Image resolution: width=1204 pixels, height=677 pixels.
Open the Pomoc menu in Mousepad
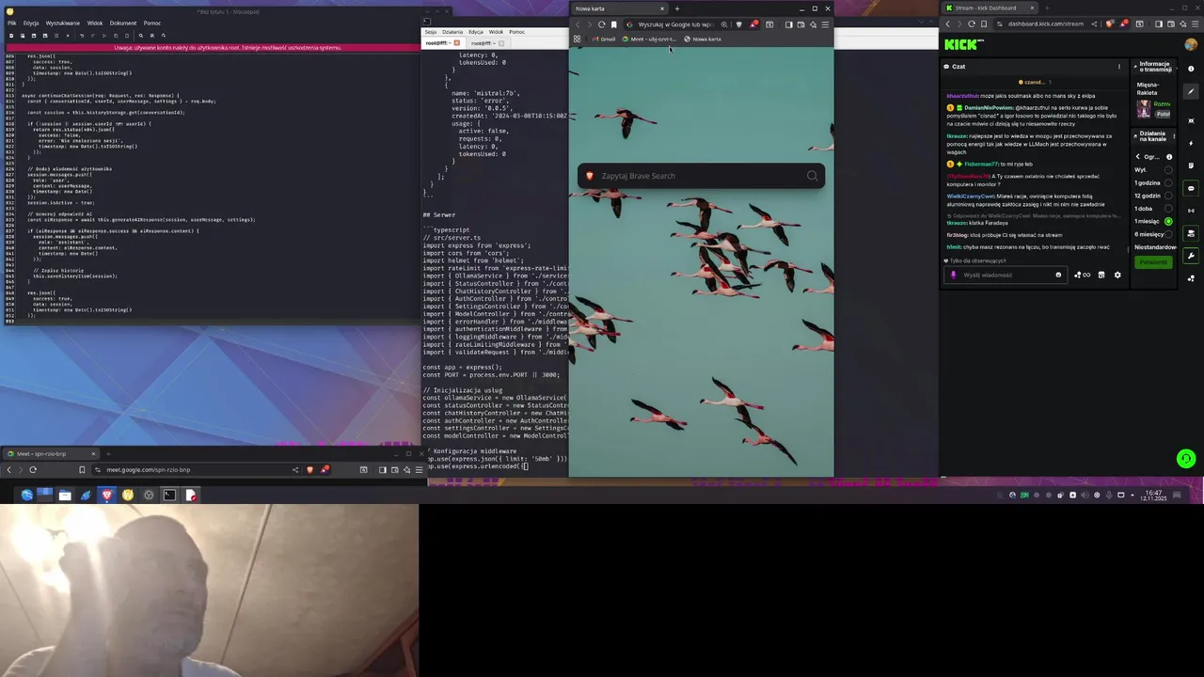click(152, 23)
